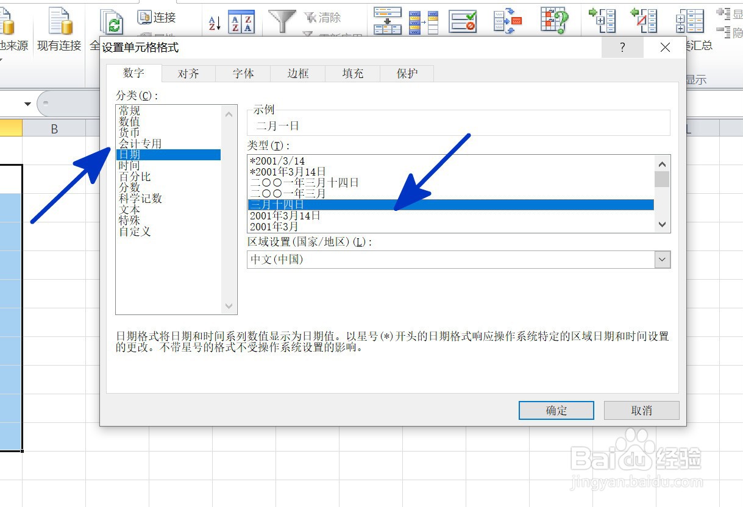Select 日期 in the category list

tap(168, 155)
